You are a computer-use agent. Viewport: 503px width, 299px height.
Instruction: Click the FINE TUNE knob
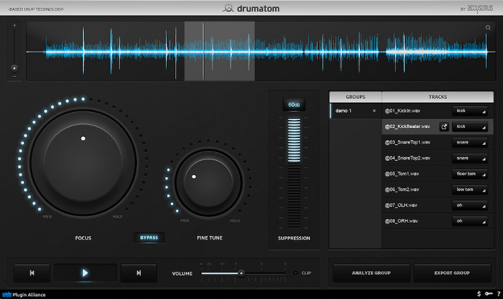209,183
